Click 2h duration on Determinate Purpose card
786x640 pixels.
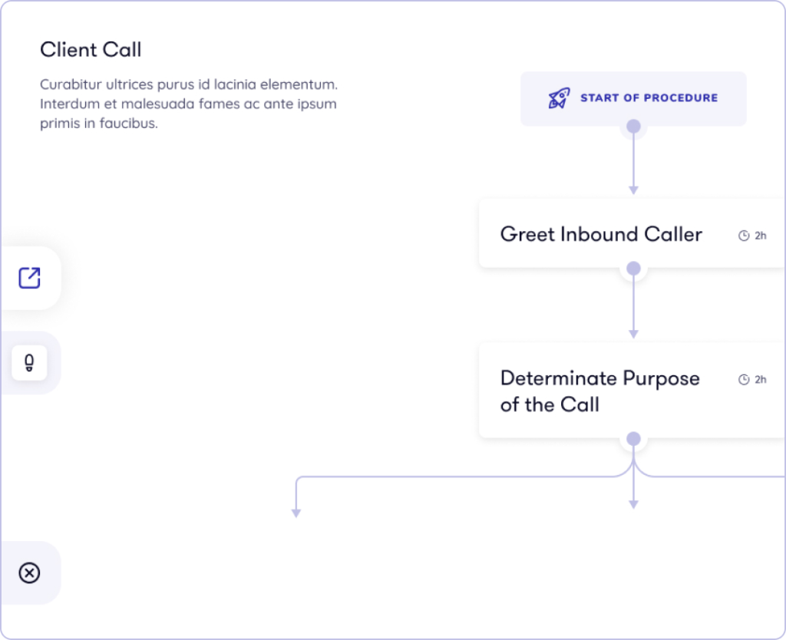[x=760, y=379]
